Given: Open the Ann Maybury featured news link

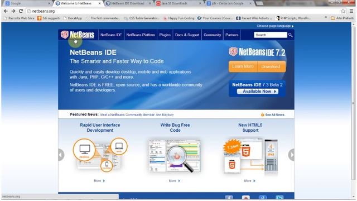Looking at the screenshot, I should click(x=137, y=114).
